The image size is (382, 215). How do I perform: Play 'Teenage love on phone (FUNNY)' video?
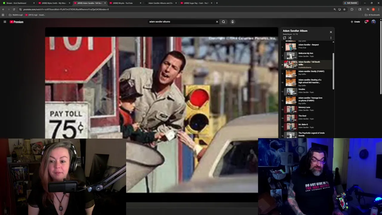(x=310, y=99)
